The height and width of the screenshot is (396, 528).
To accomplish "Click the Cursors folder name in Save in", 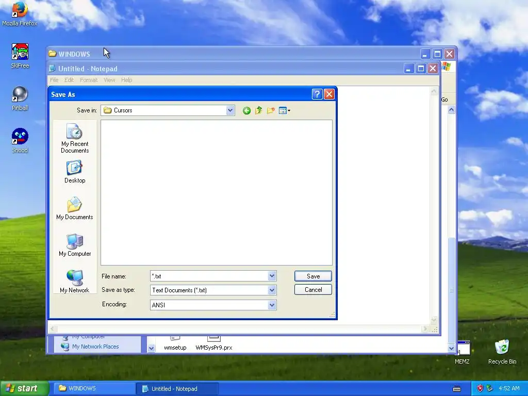I will pos(123,110).
